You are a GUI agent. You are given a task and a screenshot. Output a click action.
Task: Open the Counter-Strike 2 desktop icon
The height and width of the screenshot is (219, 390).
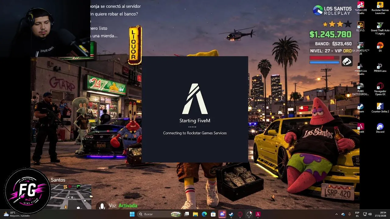coord(380,108)
